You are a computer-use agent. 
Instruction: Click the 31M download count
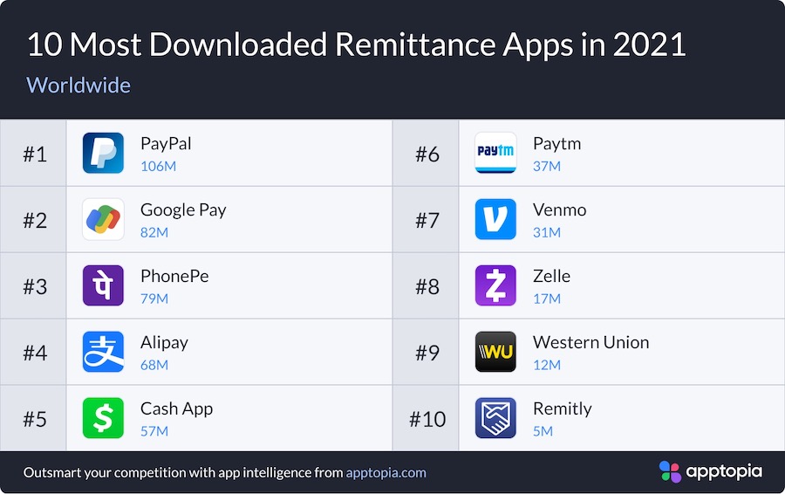click(x=547, y=232)
